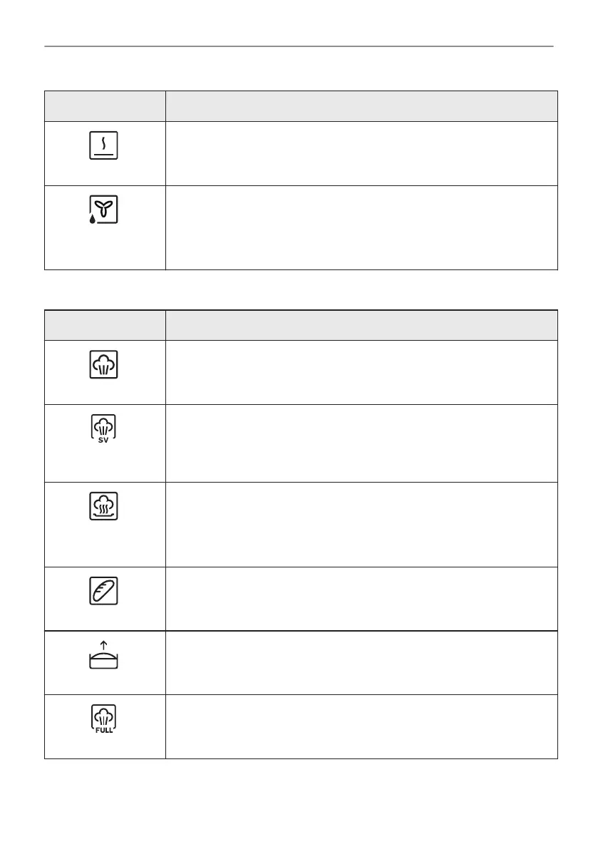The width and height of the screenshot is (598, 849).
Task: Click the blank description cell beside SV icon
Action: pyautogui.click(x=361, y=443)
